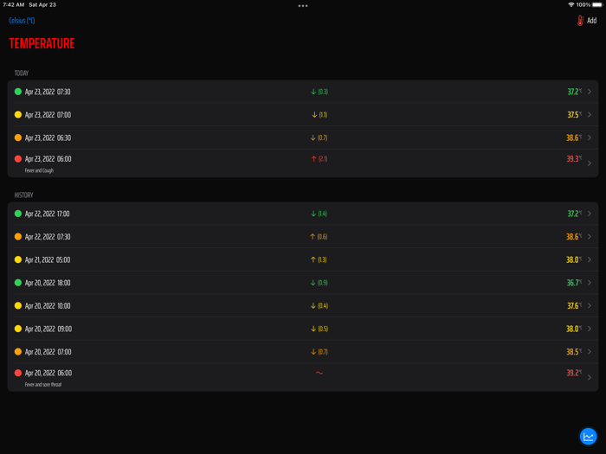Click the TODAY section header

(22, 73)
